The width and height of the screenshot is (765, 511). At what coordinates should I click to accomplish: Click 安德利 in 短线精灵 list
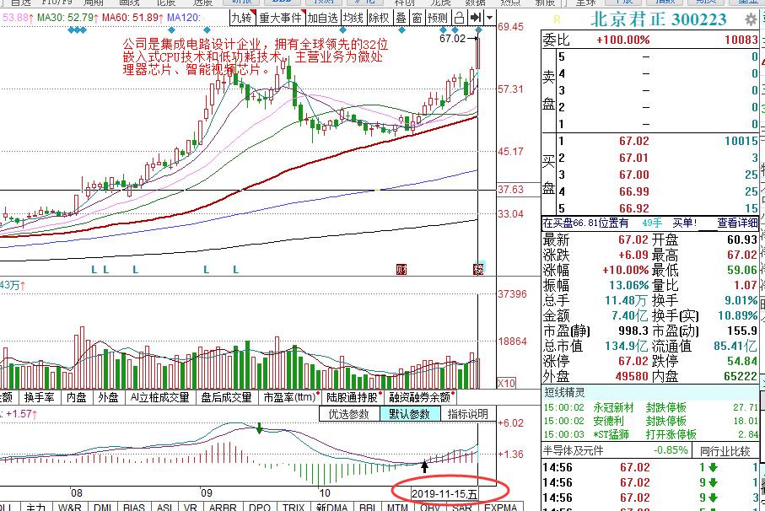608,421
